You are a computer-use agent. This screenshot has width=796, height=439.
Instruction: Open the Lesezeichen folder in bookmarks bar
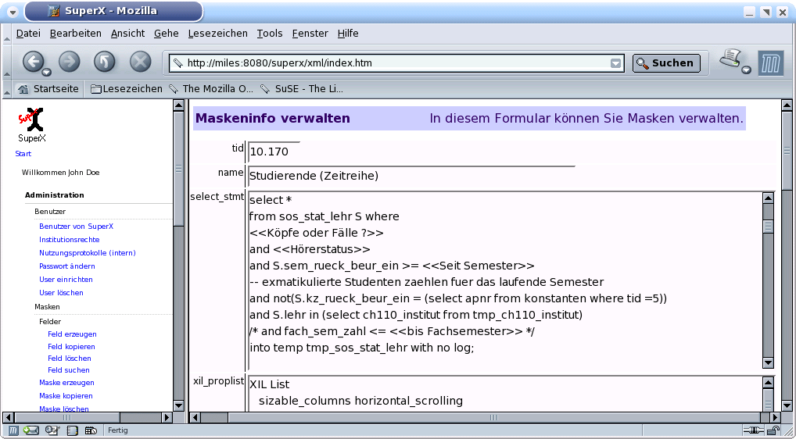coord(127,89)
